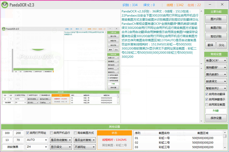
Task: Enable 高级截图方式 checkbox
Action: (x=75, y=133)
